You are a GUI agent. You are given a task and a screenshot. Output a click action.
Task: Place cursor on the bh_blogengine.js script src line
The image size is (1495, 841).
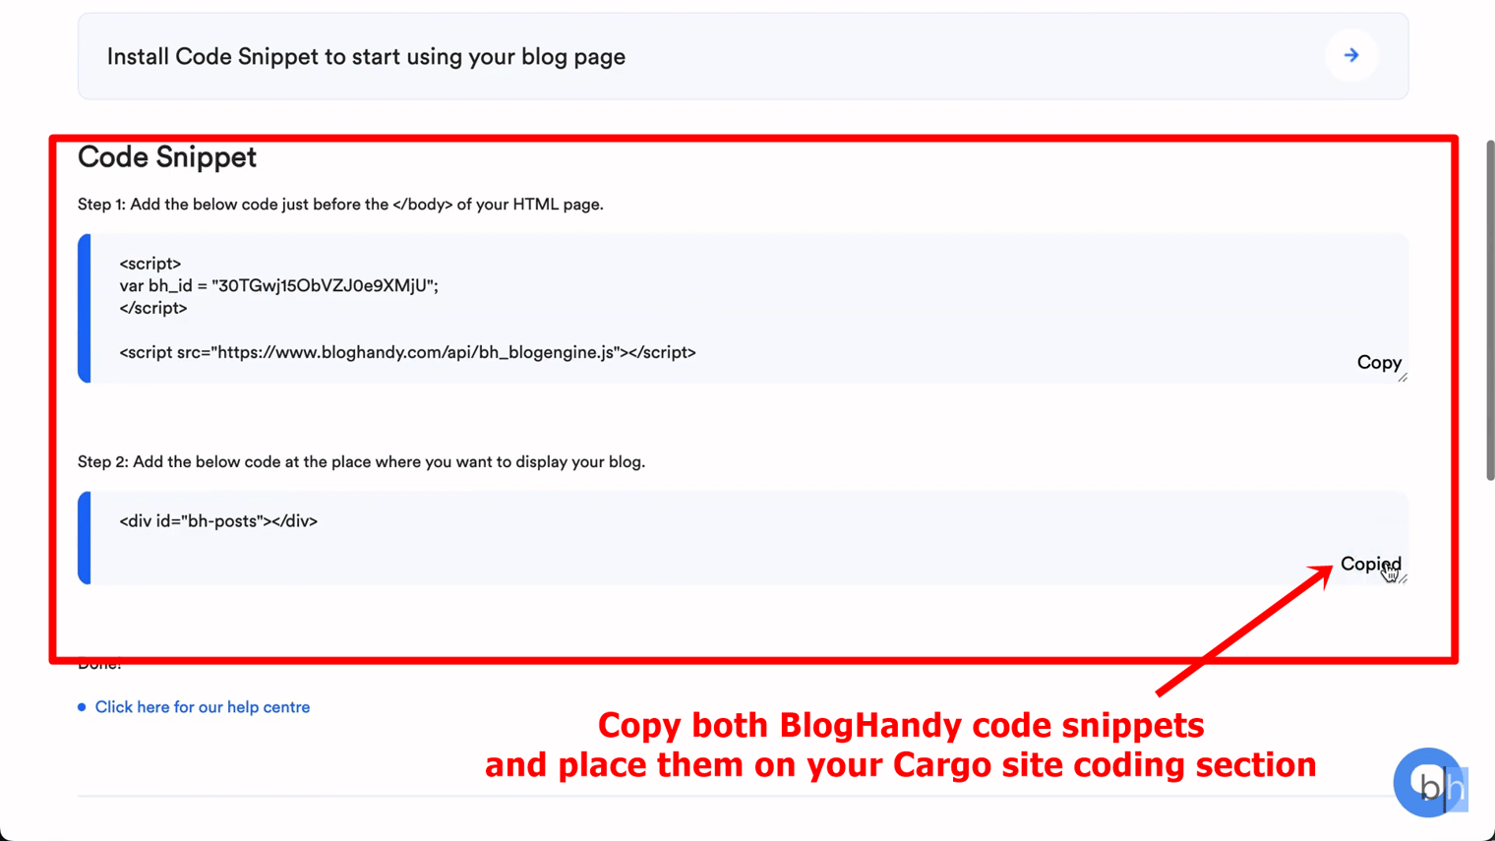(407, 352)
